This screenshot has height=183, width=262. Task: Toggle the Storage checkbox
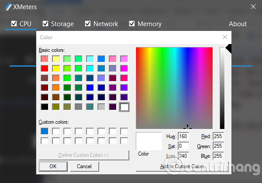point(45,24)
